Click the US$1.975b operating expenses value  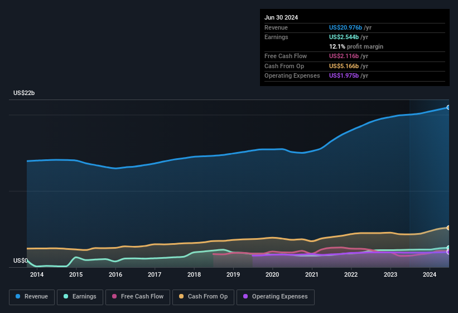pos(344,76)
